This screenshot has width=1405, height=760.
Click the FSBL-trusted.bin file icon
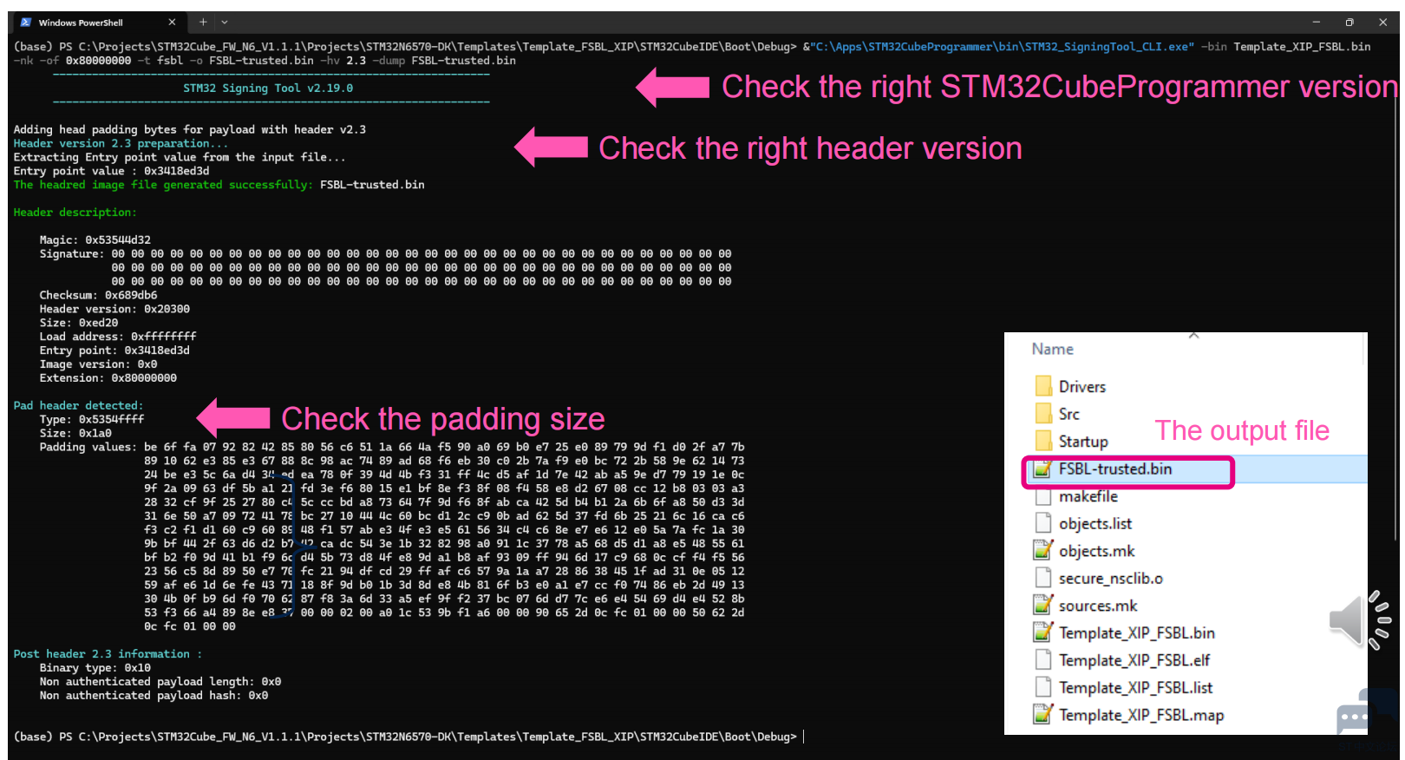[x=1042, y=469]
